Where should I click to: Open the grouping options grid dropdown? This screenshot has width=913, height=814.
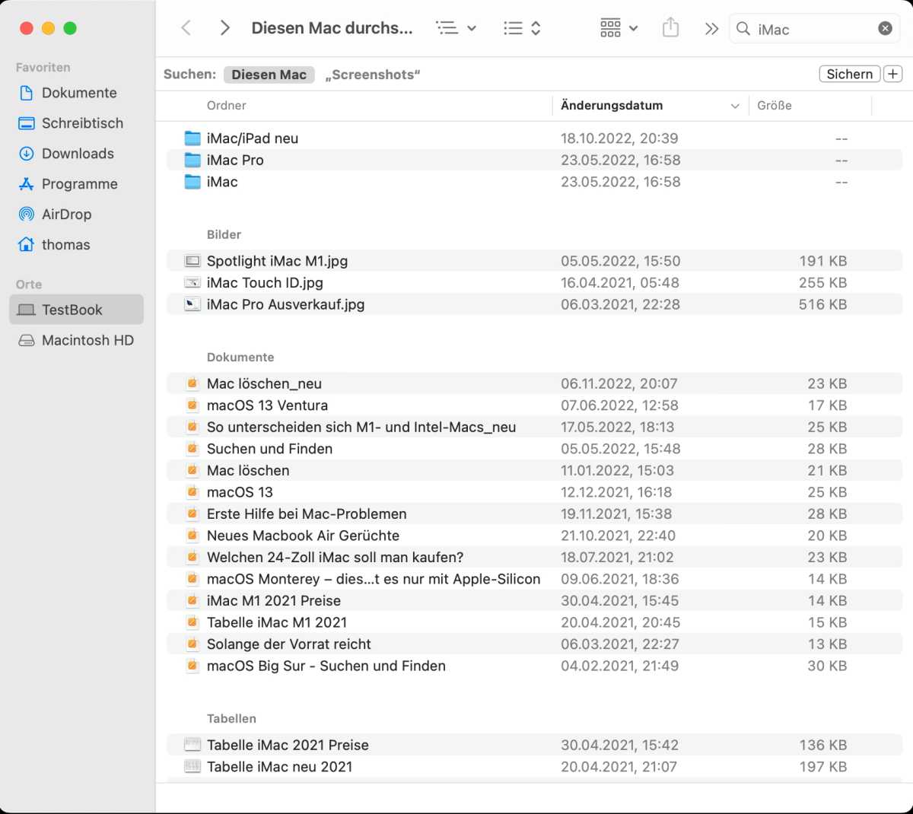[x=619, y=28]
